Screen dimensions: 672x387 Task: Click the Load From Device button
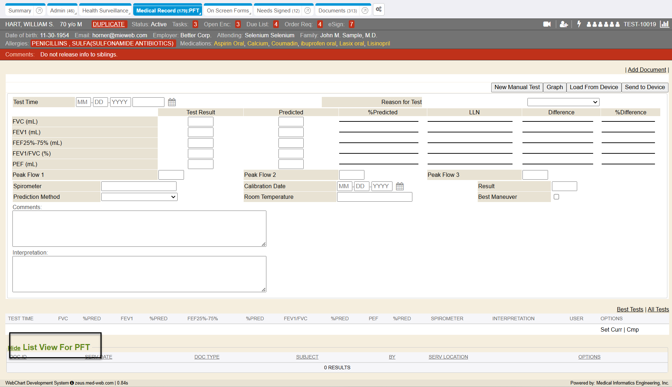coord(594,87)
